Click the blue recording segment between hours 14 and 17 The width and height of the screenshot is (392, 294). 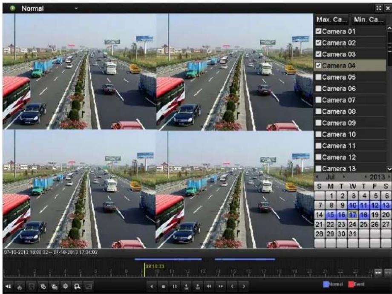point(245,259)
